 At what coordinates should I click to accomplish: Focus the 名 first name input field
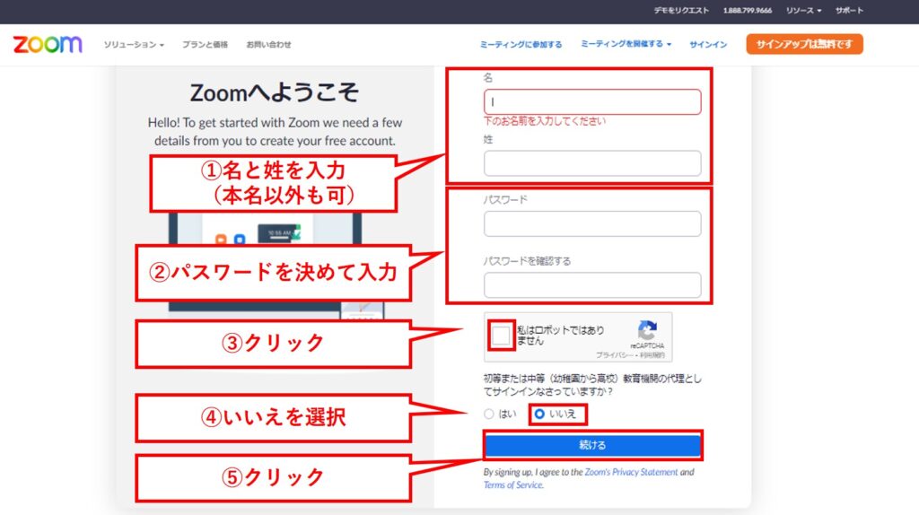pyautogui.click(x=592, y=102)
